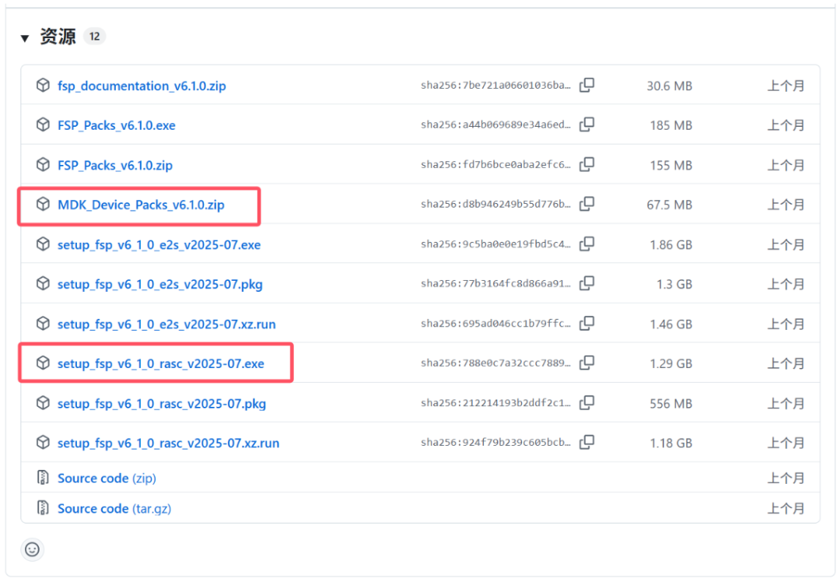Copy SHA256 hash for setup_fsp_v6_1_0_rasc_v2025-07.pkg
This screenshot has width=840, height=585.
pos(587,403)
